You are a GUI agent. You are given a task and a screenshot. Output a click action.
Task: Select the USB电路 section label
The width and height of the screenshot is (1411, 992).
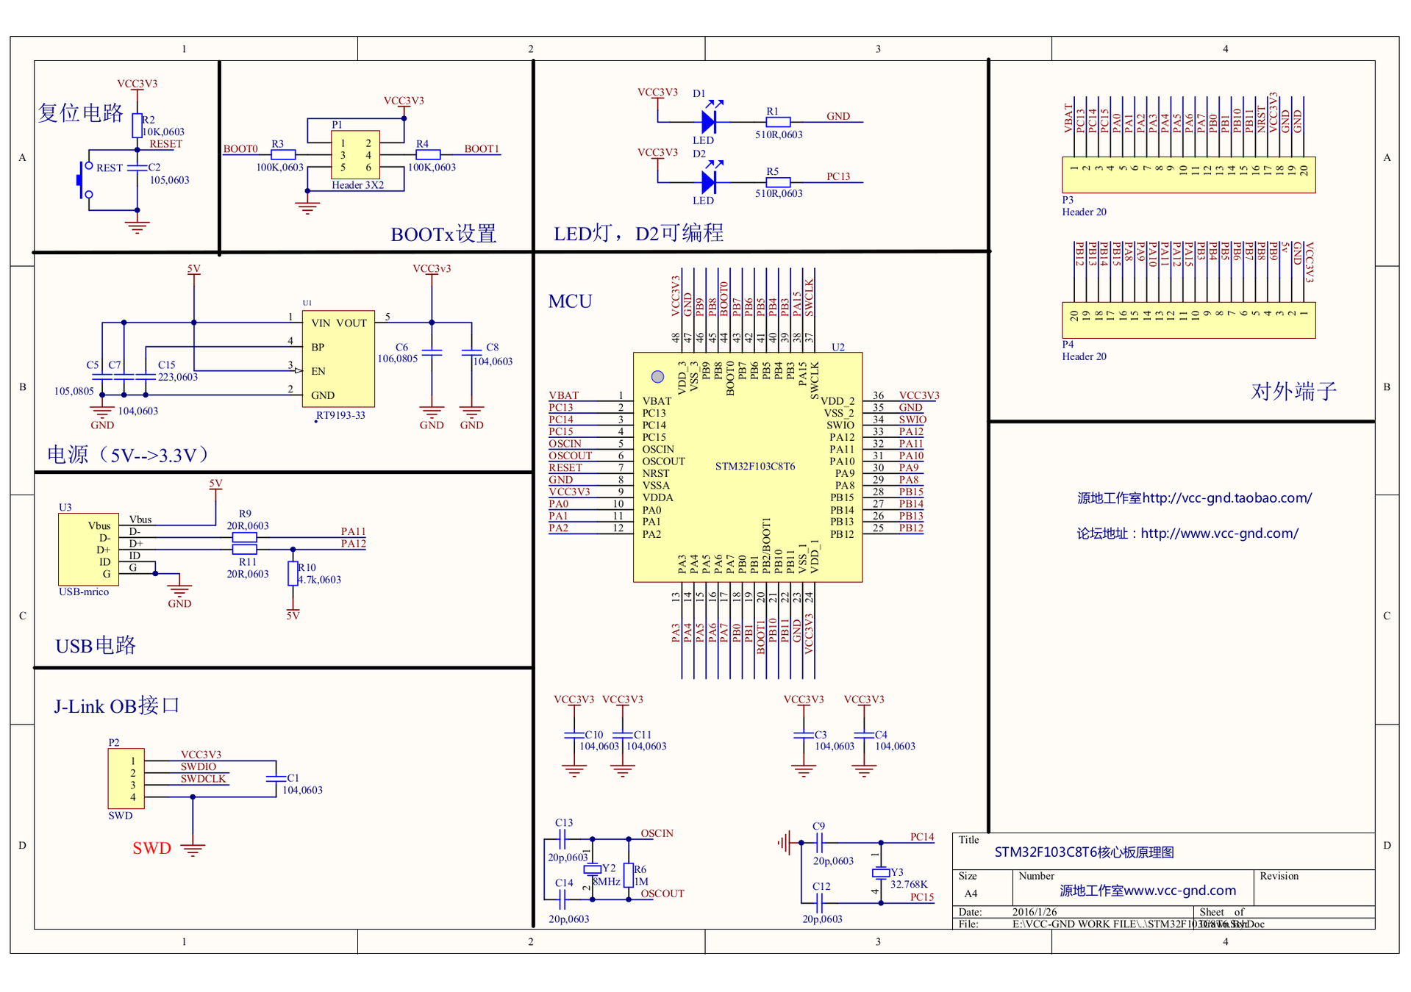click(x=96, y=646)
